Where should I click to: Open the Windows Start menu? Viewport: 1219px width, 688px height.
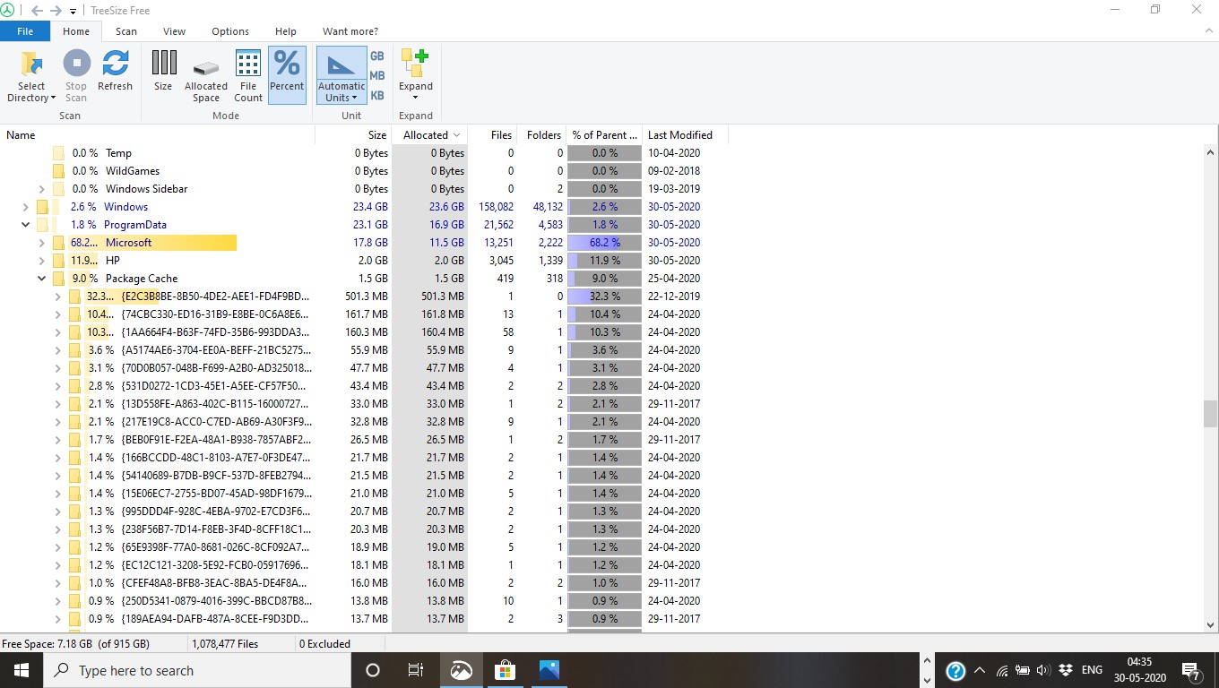[x=22, y=670]
